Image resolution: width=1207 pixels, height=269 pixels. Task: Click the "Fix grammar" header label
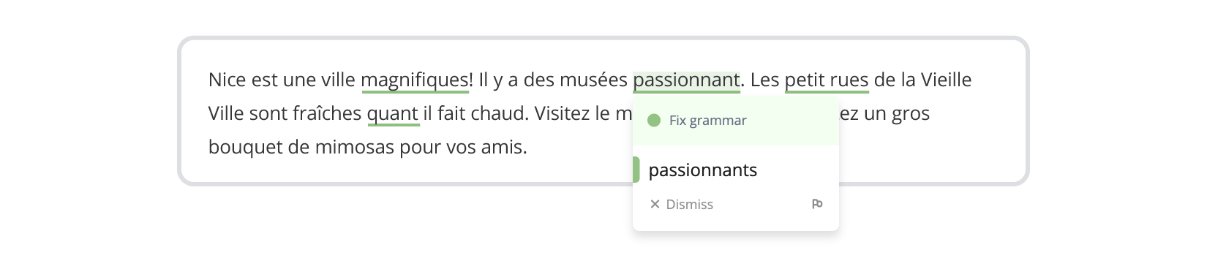tap(707, 120)
